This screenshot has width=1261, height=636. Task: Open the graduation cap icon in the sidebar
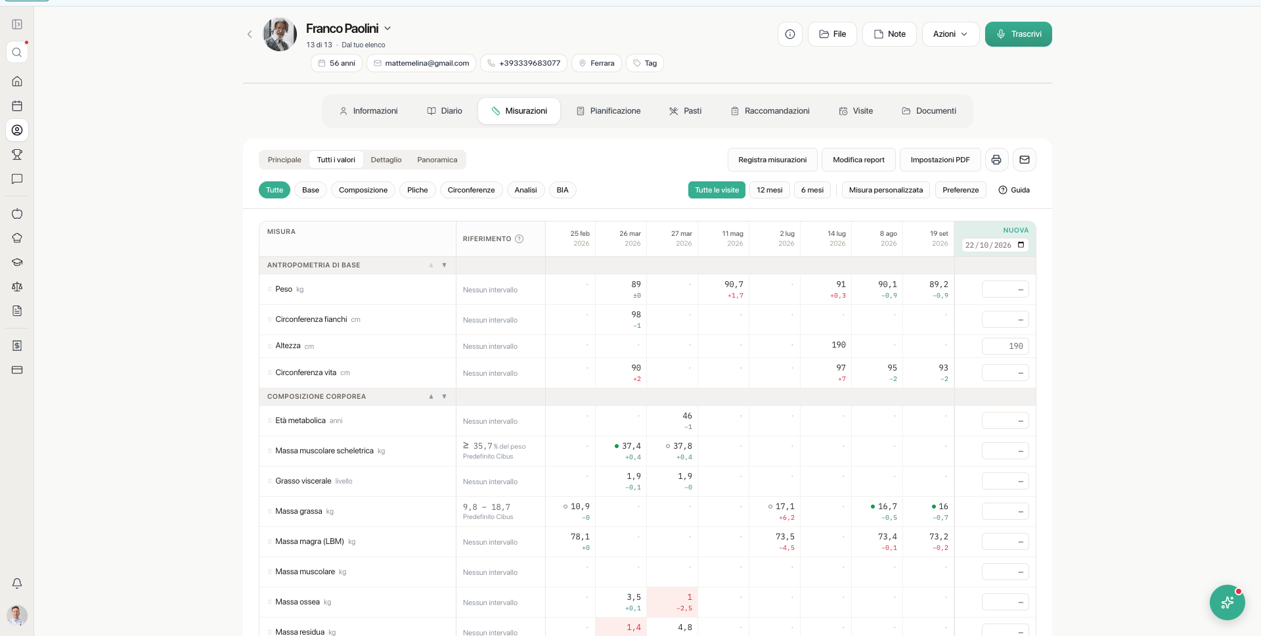click(x=17, y=262)
